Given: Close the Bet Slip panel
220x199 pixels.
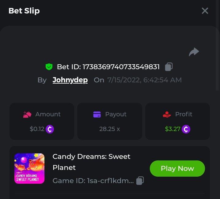Looking at the screenshot, I should 205,11.
